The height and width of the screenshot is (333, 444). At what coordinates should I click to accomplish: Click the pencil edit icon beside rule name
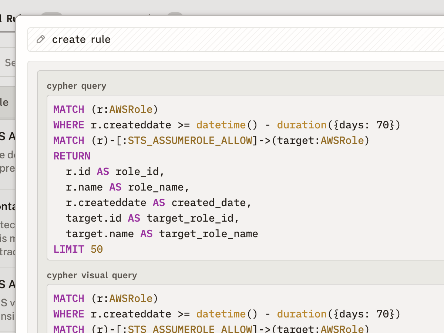point(40,39)
